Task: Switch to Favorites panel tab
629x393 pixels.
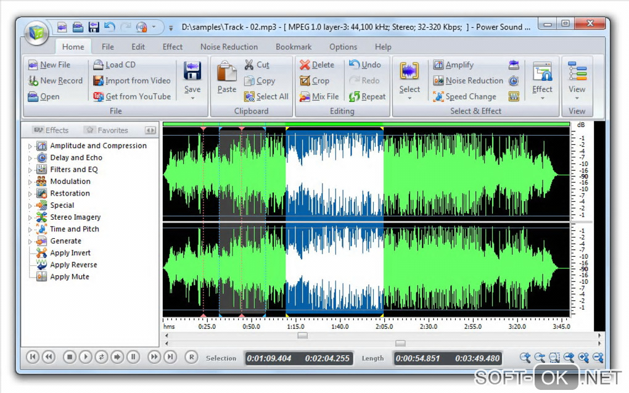Action: pos(107,130)
